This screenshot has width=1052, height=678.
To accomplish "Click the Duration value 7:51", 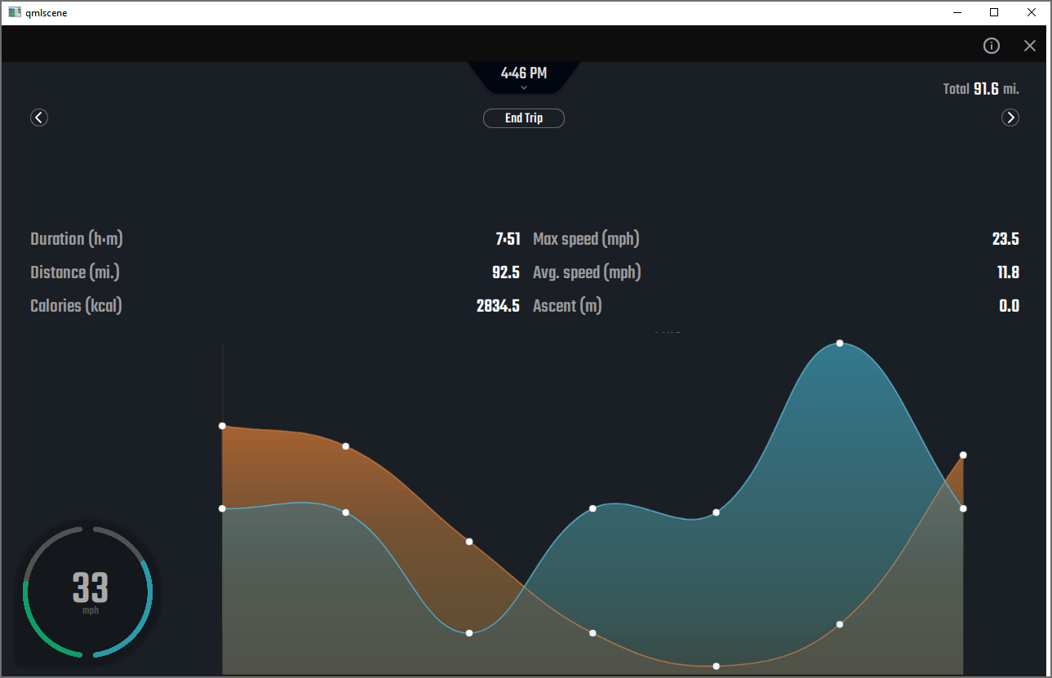I will tap(508, 239).
